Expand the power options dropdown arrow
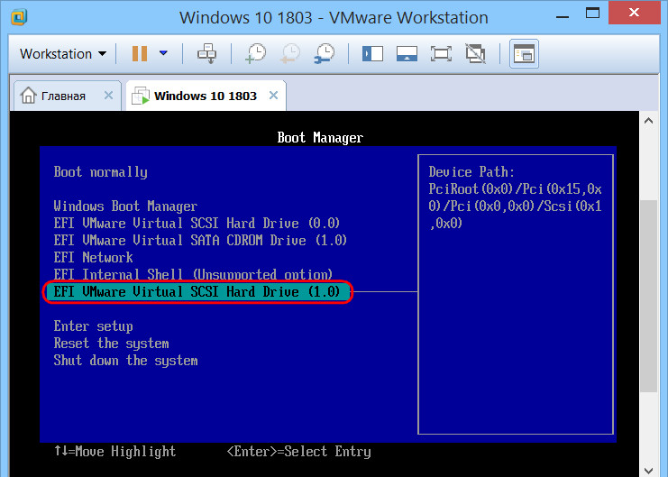The image size is (668, 477). [x=163, y=53]
